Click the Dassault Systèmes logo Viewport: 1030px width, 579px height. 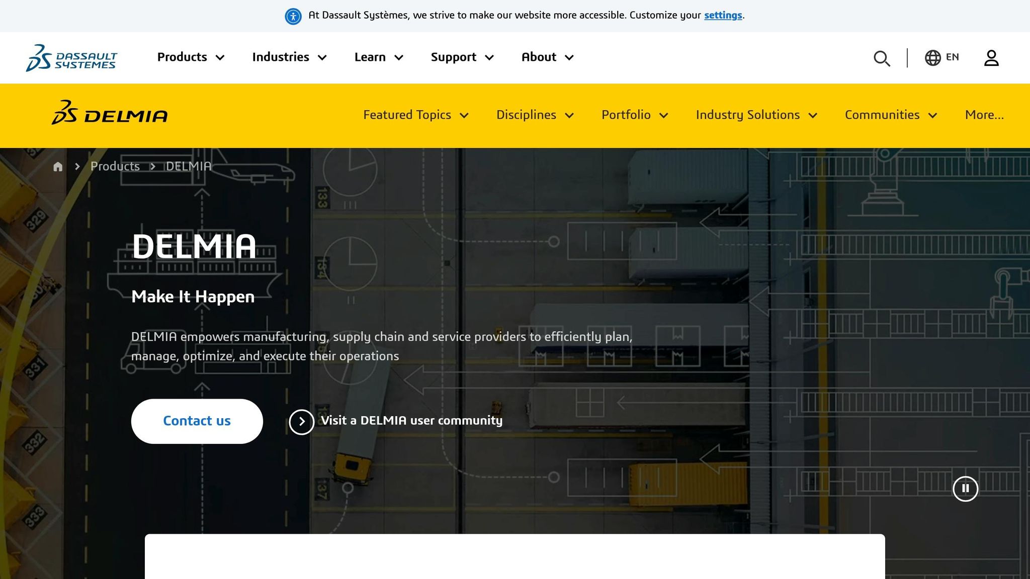[71, 58]
